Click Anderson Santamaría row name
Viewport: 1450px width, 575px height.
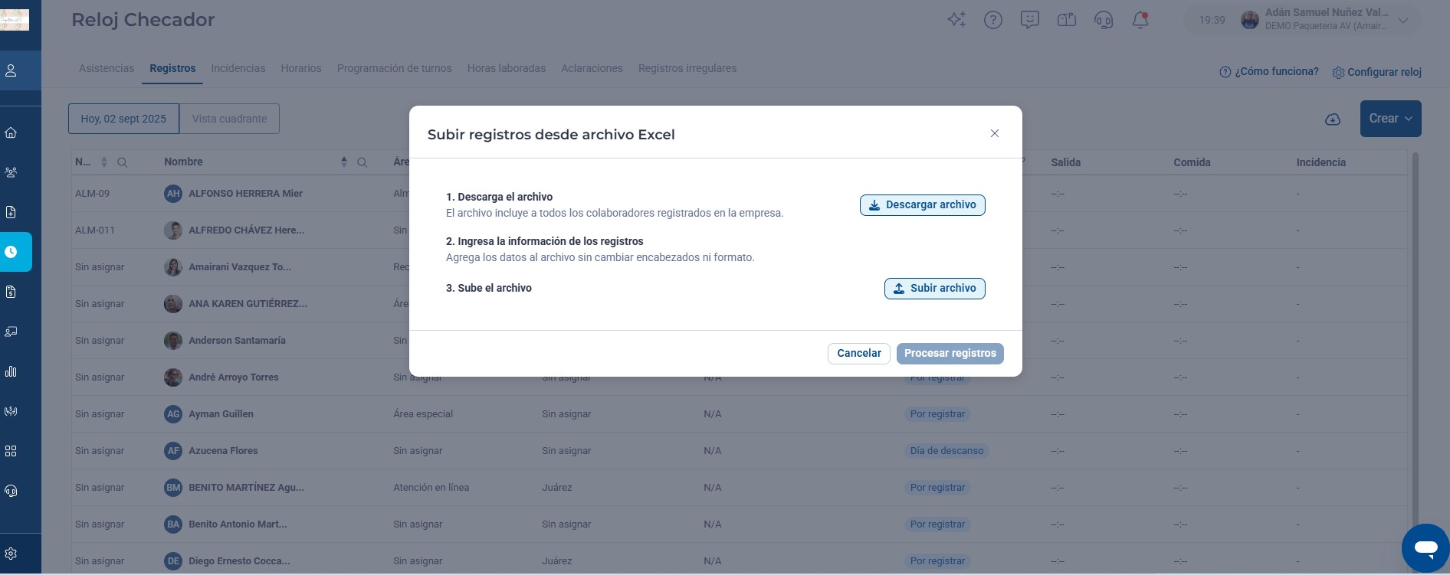point(237,341)
